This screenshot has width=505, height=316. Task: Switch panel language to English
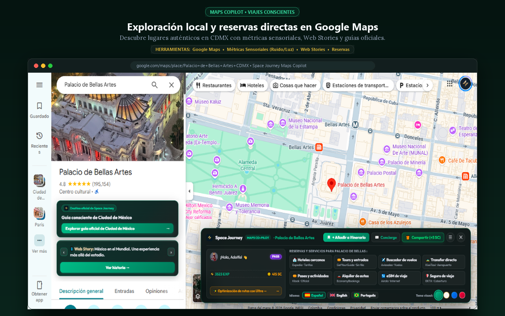pos(339,295)
